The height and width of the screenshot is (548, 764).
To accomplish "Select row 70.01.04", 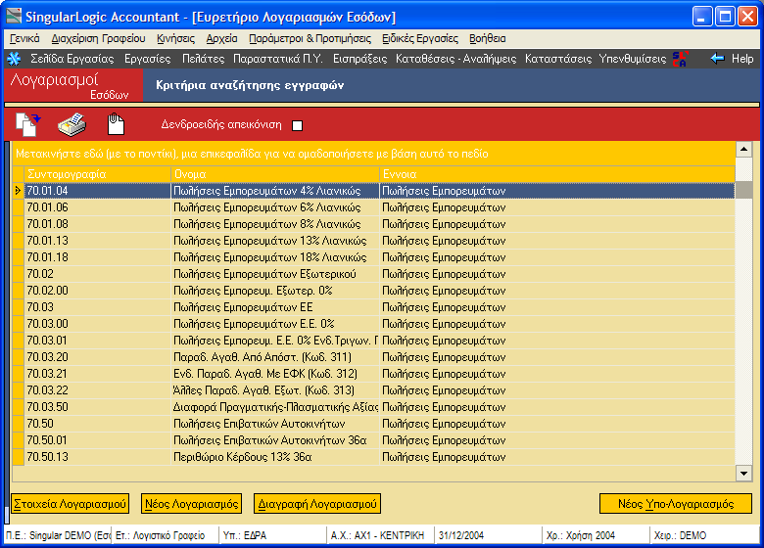I will [374, 191].
